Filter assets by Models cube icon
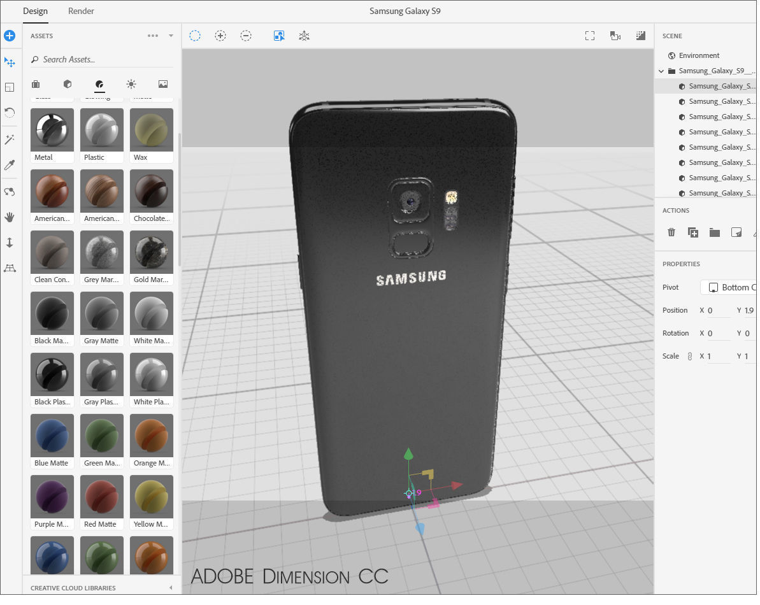 click(x=68, y=84)
